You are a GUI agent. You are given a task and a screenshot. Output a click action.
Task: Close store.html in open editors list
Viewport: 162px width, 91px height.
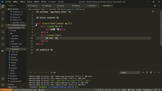[9, 25]
